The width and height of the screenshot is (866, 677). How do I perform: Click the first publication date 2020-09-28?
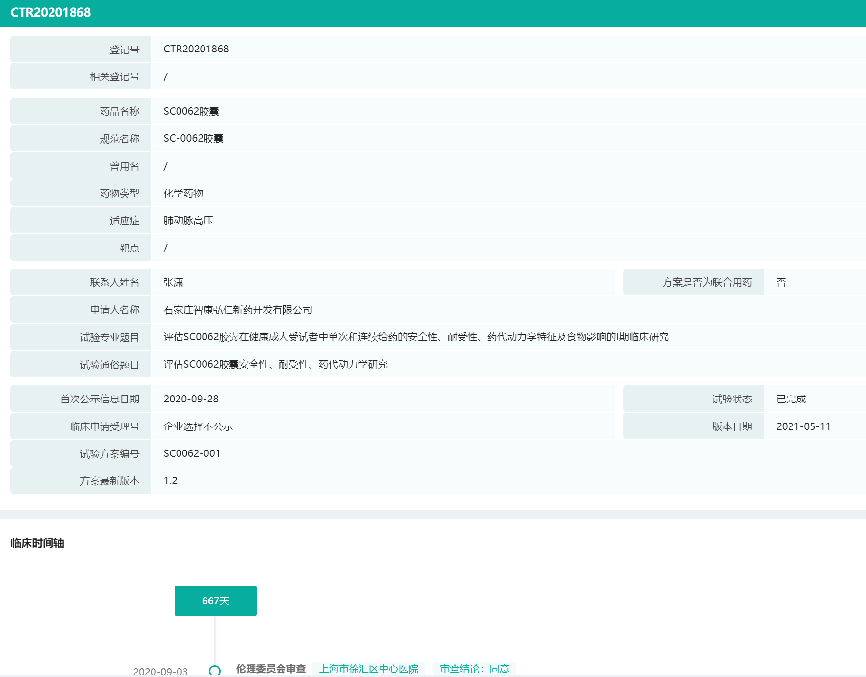191,399
